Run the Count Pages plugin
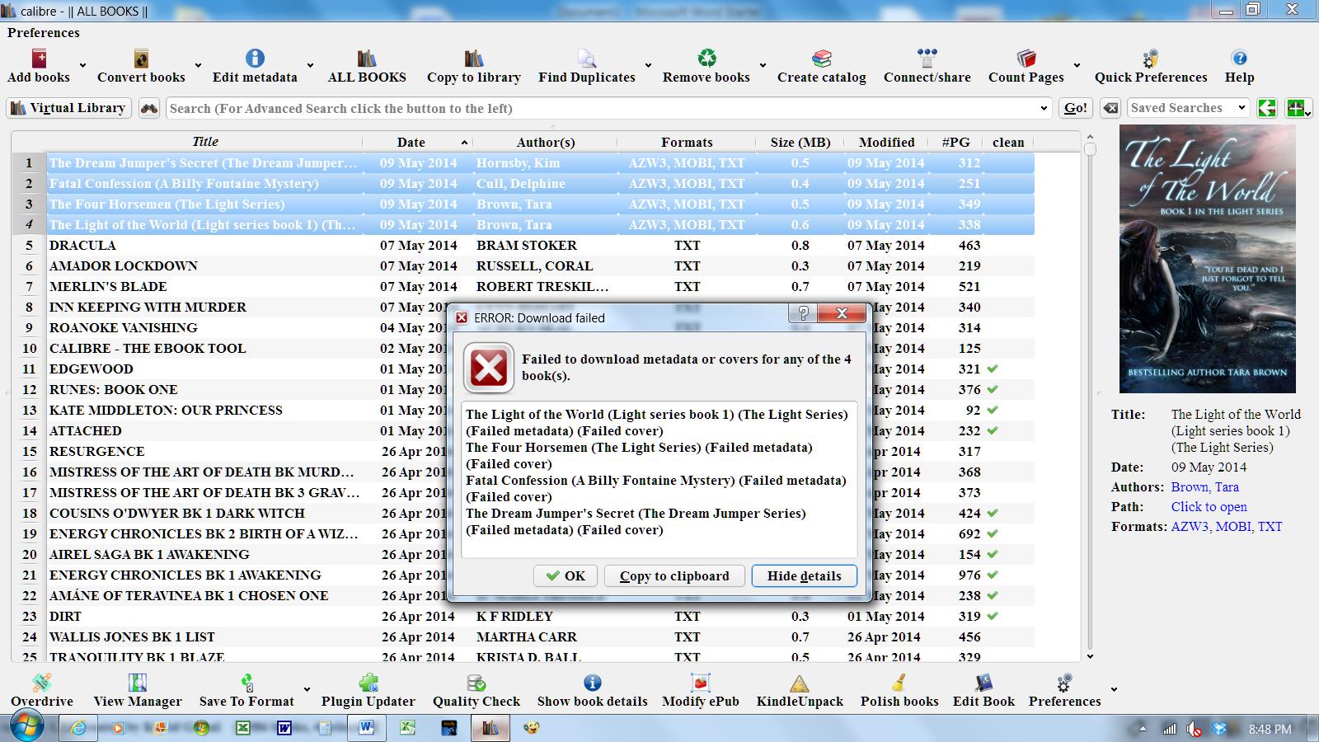This screenshot has height=742, width=1319. (x=1026, y=59)
